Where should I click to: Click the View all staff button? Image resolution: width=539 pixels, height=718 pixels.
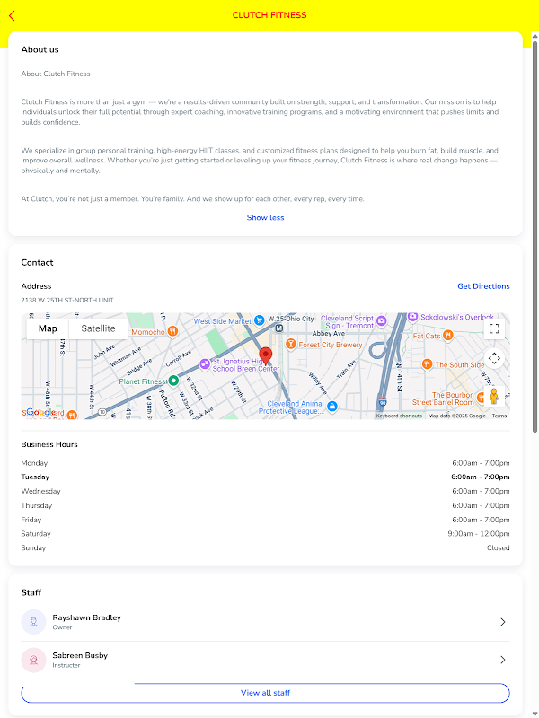click(265, 693)
